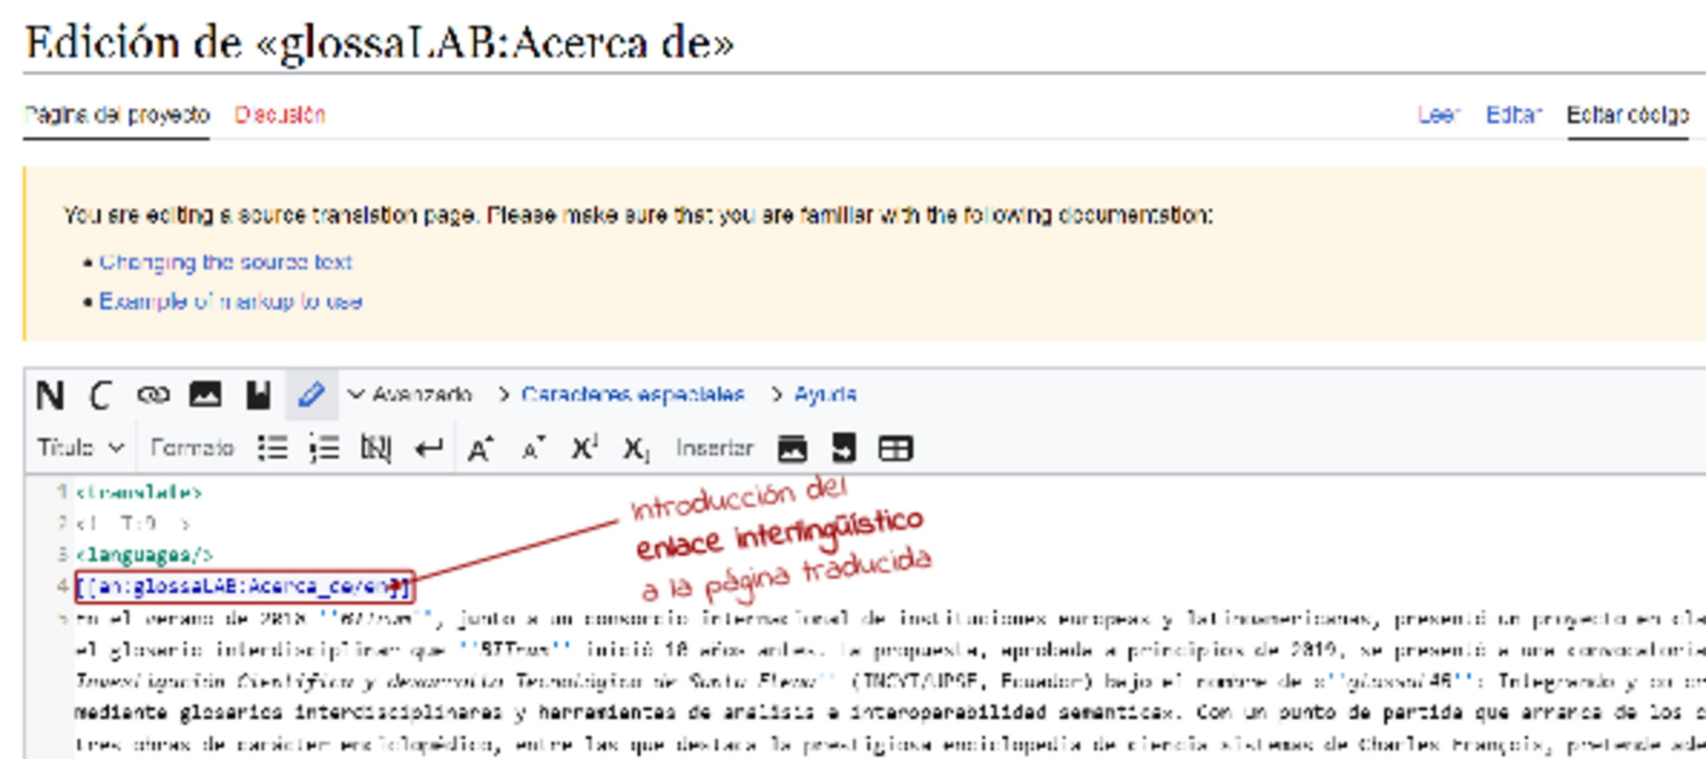Open Changing the source text link
Screen dimensions: 1706x759
coord(225,262)
